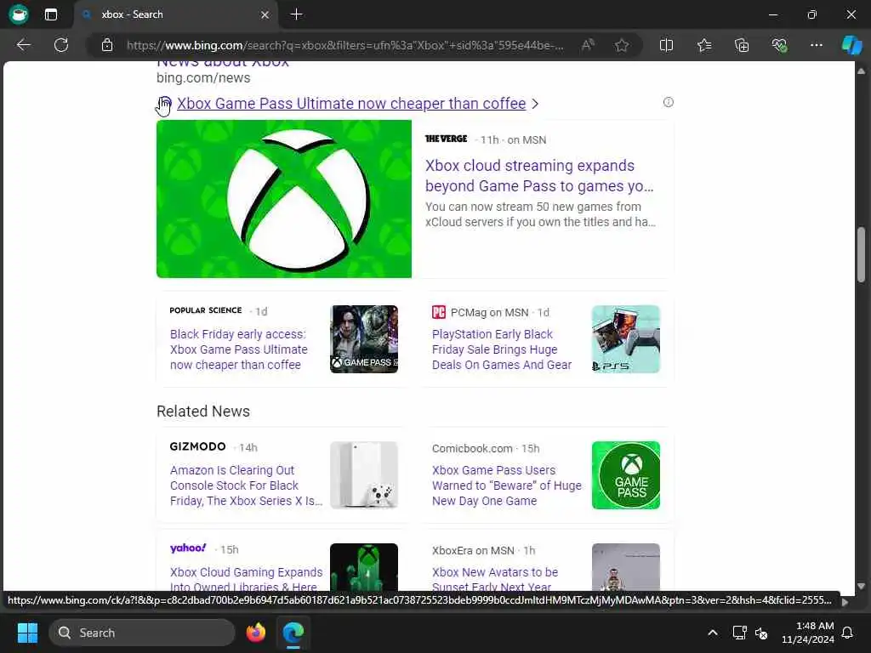871x653 pixels.
Task: Open Xbox Cloud Gaming Expands article
Action: (246, 579)
